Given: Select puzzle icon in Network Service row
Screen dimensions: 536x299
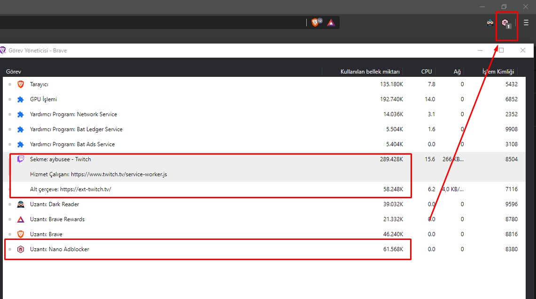Looking at the screenshot, I should (x=21, y=114).
